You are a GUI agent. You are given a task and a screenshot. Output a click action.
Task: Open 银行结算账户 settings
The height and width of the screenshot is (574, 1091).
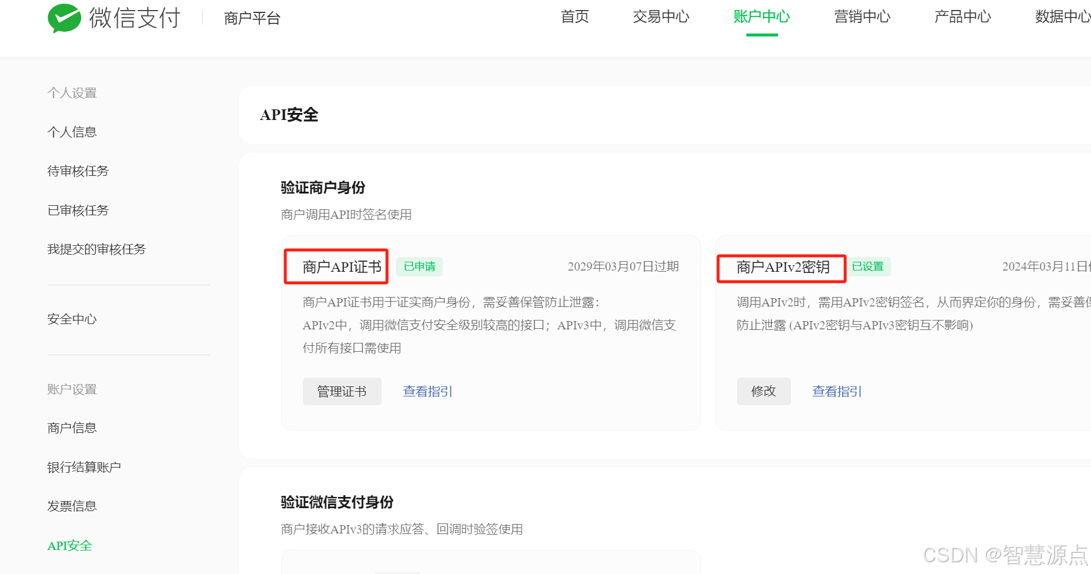click(84, 466)
